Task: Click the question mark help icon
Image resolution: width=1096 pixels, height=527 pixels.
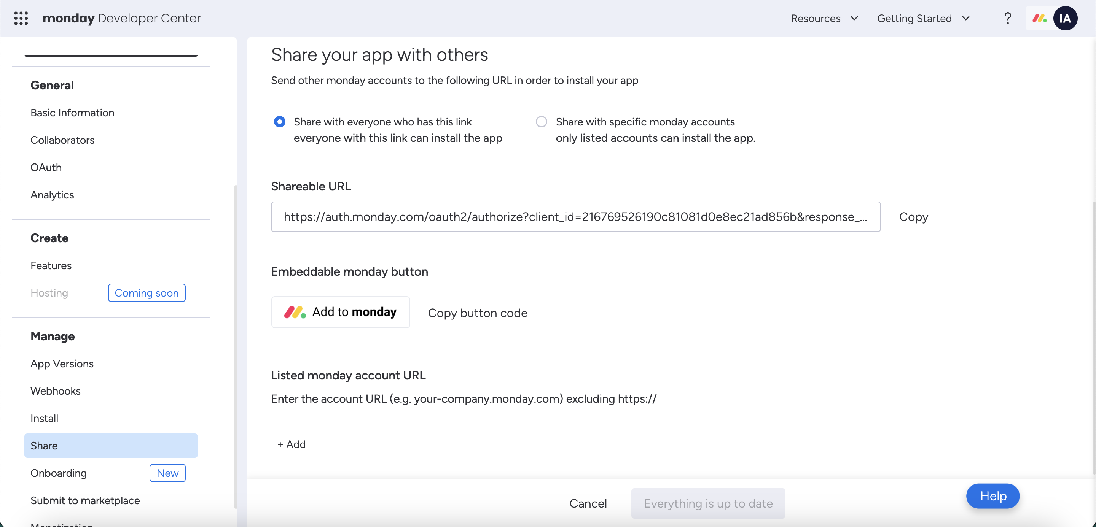Action: pos(1007,18)
